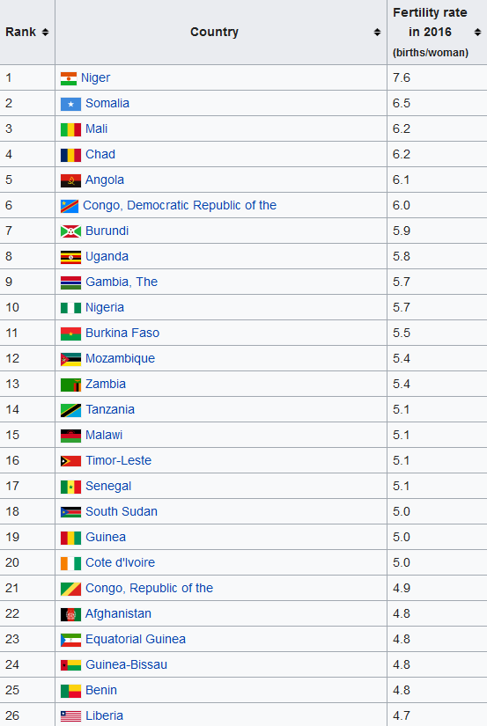
Task: Follow the Cote d'Ivoire link
Action: [x=120, y=562]
